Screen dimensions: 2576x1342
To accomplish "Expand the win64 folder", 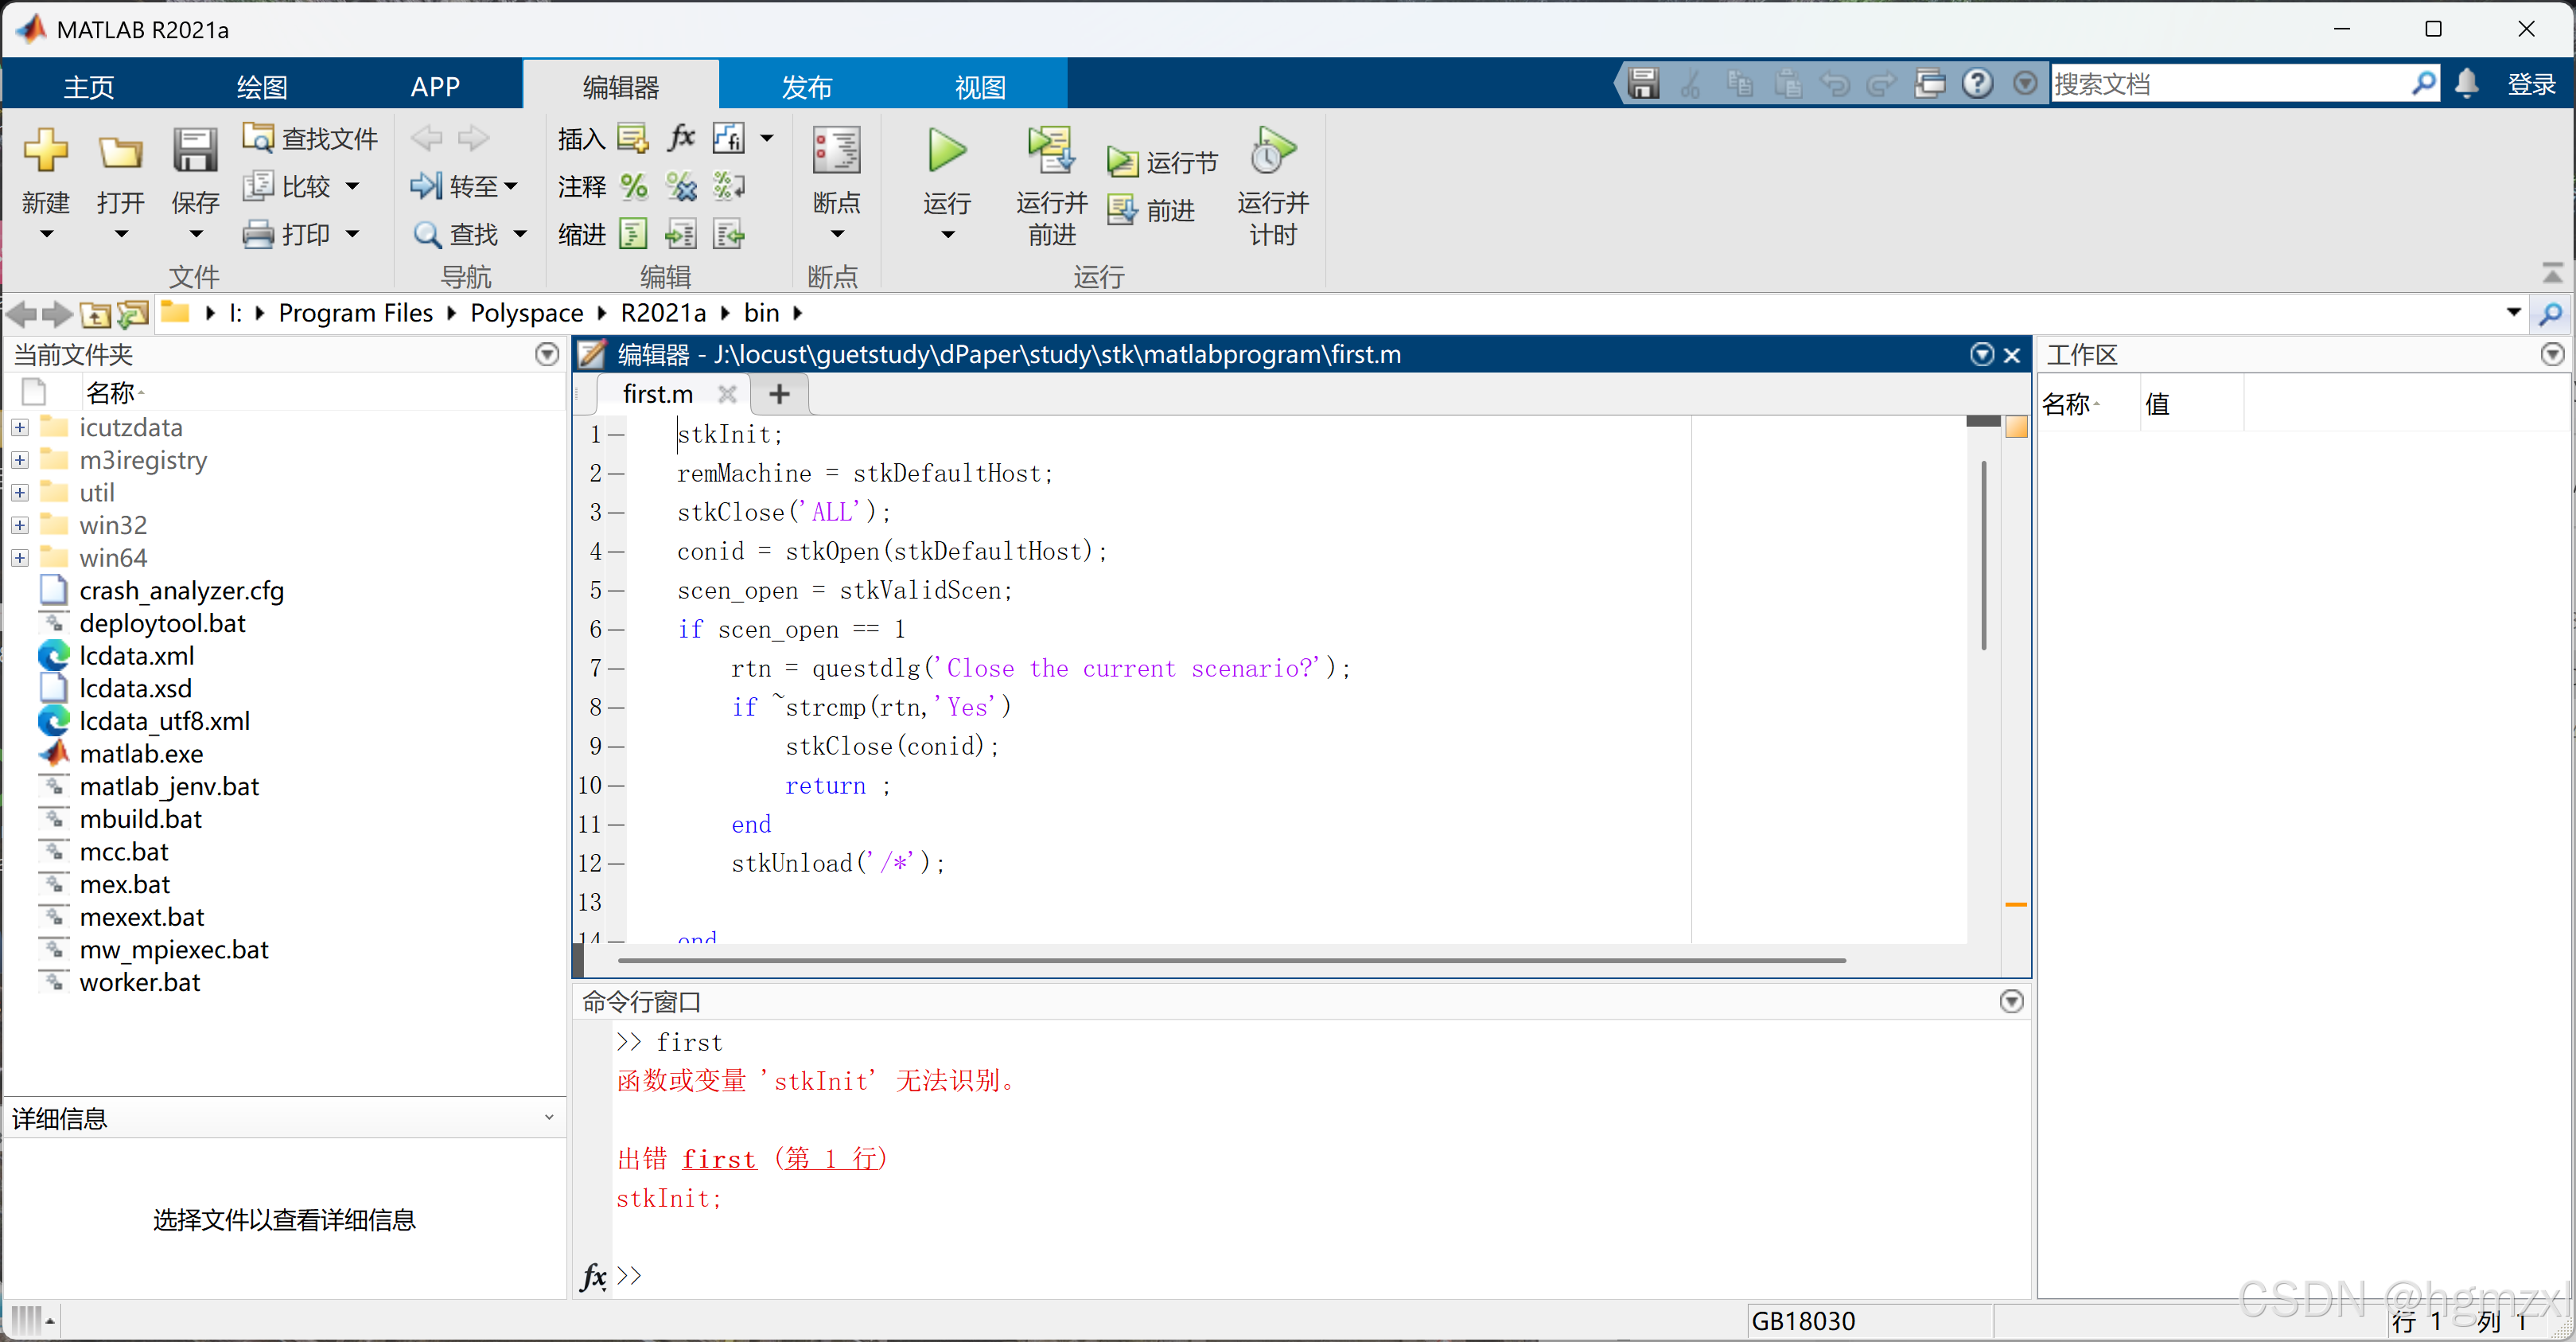I will click(x=20, y=557).
